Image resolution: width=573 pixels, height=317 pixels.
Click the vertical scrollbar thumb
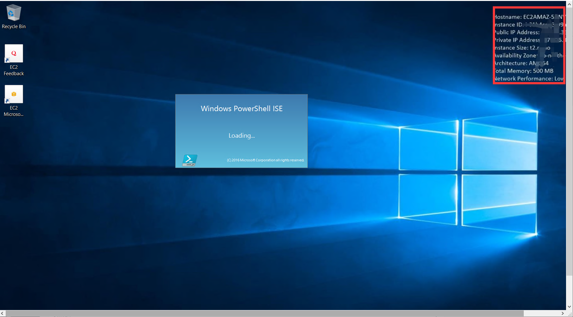570,141
